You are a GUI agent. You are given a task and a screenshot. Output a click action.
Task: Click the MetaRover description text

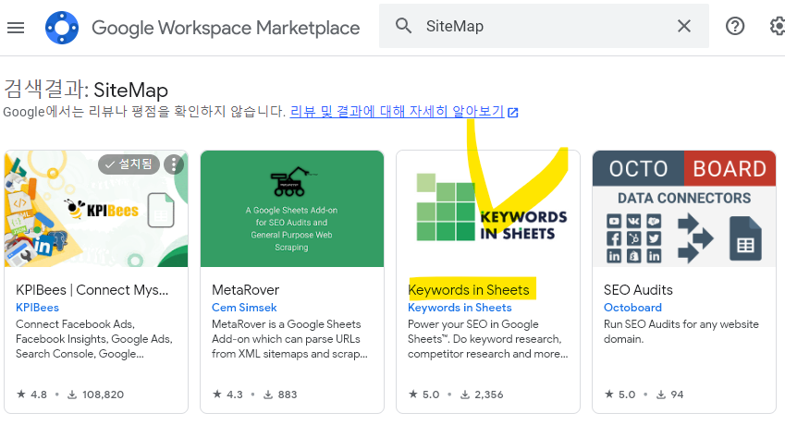pos(290,339)
